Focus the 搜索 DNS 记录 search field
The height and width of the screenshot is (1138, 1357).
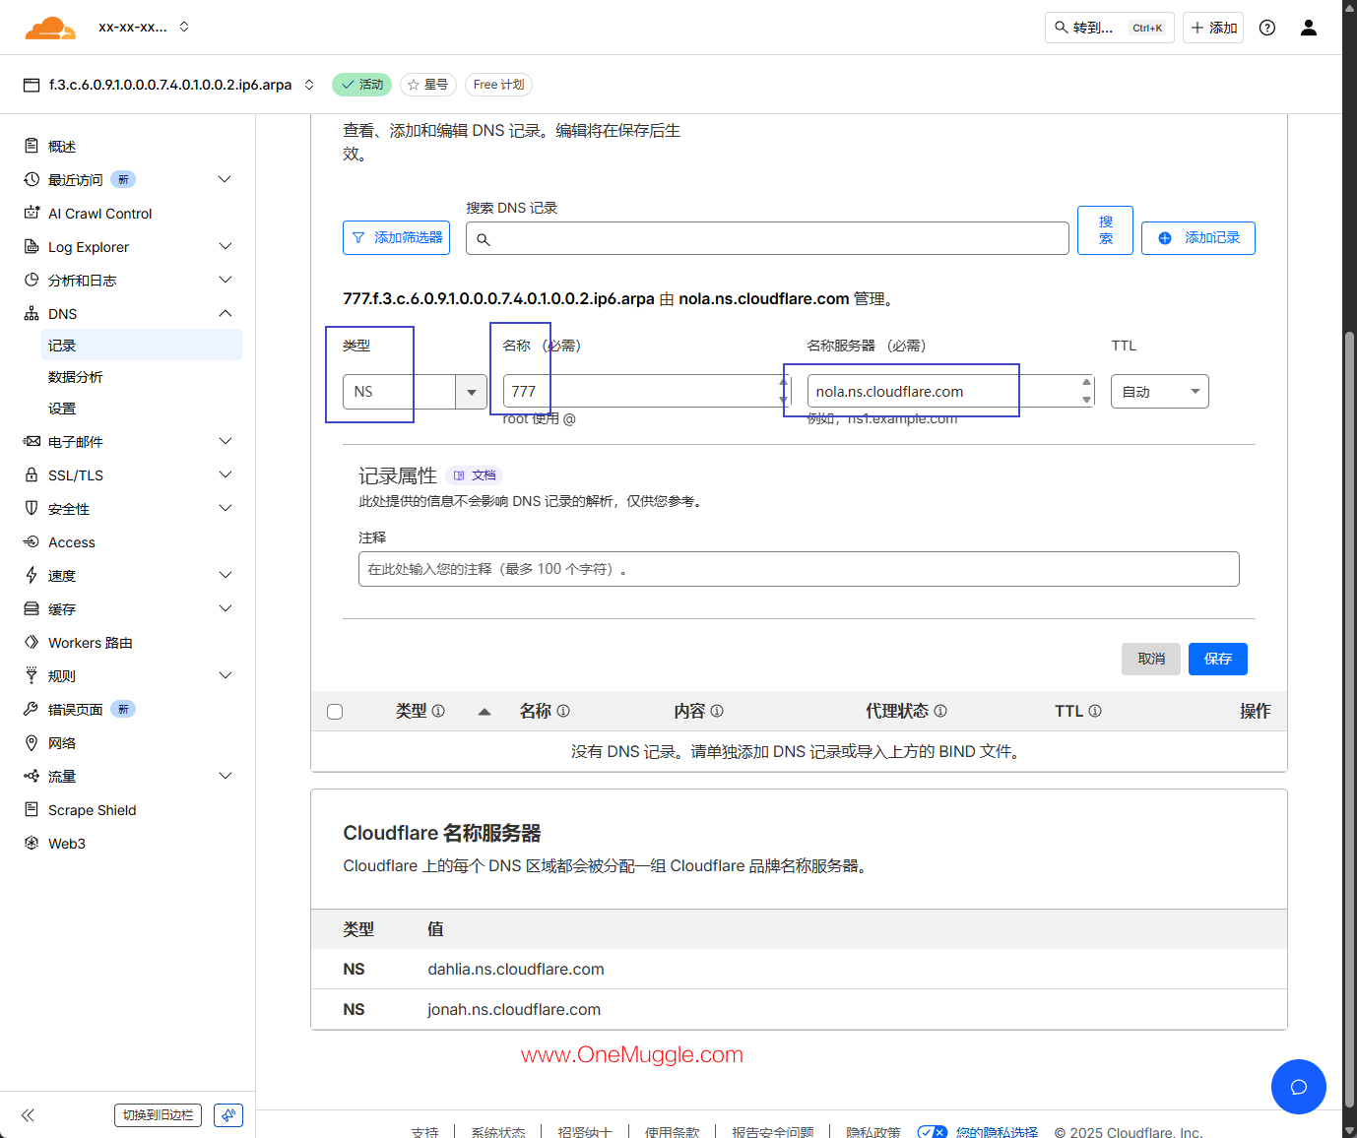coord(767,238)
